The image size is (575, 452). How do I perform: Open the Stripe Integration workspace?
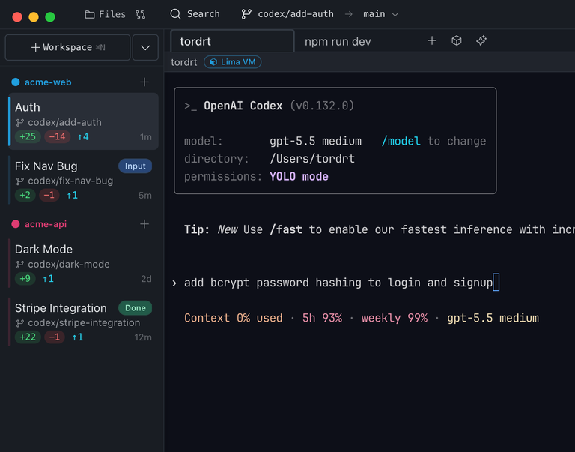pyautogui.click(x=83, y=322)
